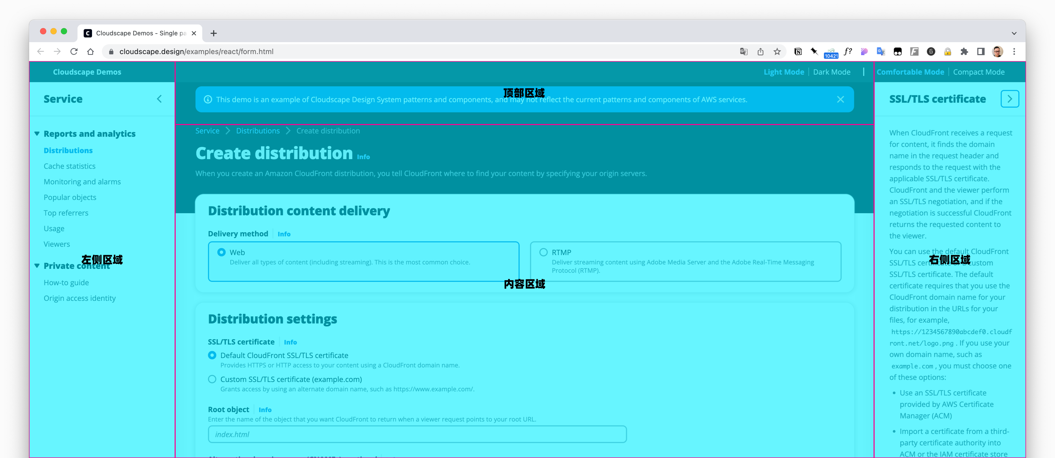The image size is (1055, 458).
Task: Share this page via the share icon
Action: (x=760, y=51)
